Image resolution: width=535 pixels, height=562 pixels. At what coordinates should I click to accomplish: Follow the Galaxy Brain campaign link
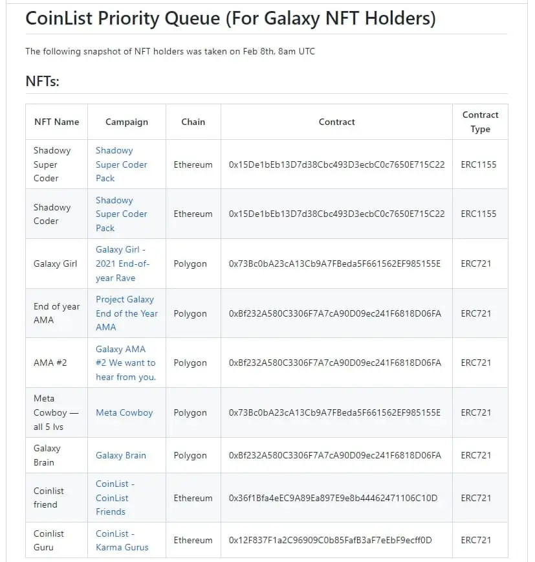[121, 455]
